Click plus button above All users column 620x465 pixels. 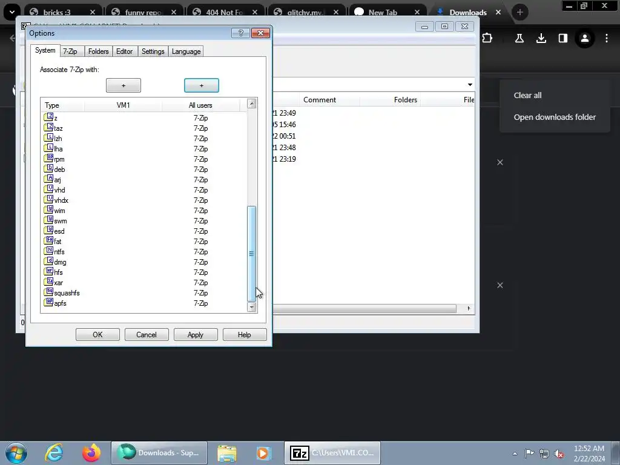tap(201, 85)
